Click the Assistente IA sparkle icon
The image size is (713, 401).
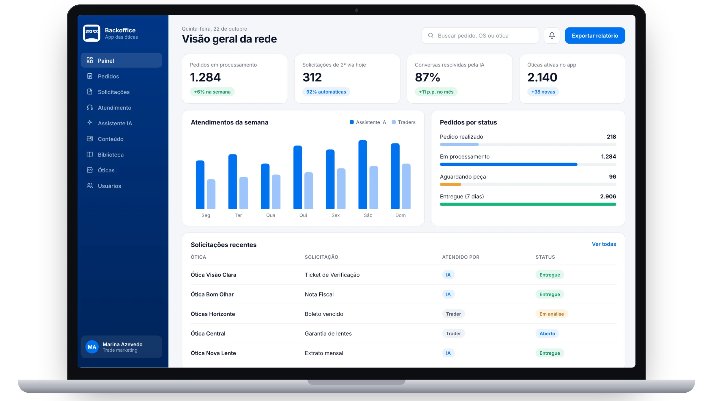(x=90, y=122)
